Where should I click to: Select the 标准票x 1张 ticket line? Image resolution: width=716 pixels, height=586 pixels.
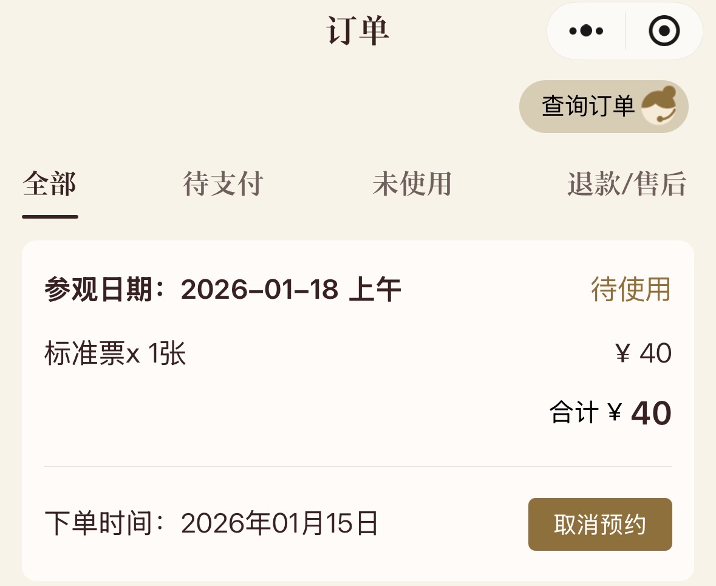tap(115, 353)
